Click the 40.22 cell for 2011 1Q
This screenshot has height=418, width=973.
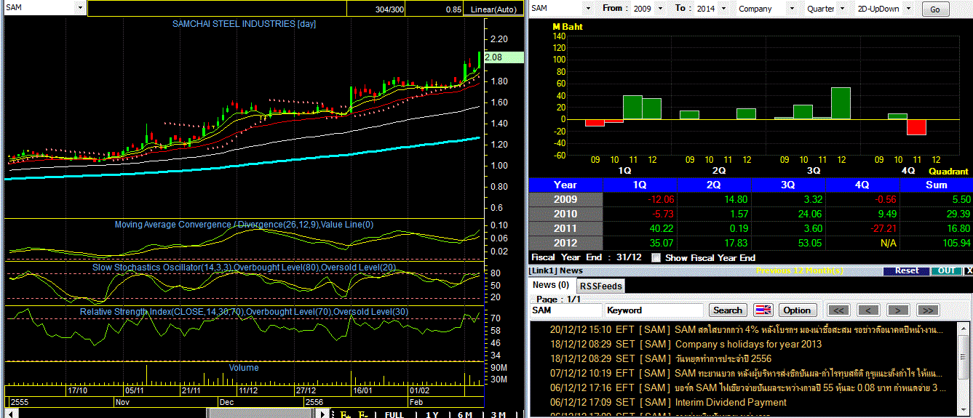(640, 228)
